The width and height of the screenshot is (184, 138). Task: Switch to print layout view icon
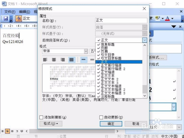click(x=12, y=131)
